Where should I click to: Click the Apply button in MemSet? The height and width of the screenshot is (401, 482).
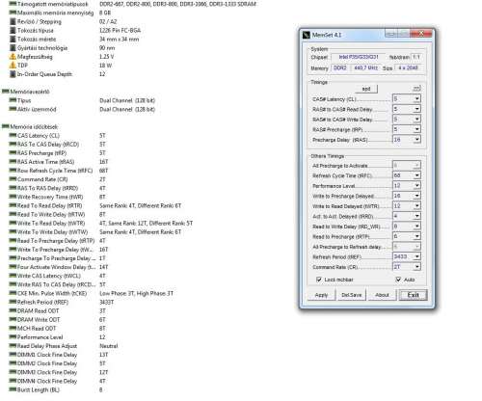coord(321,295)
